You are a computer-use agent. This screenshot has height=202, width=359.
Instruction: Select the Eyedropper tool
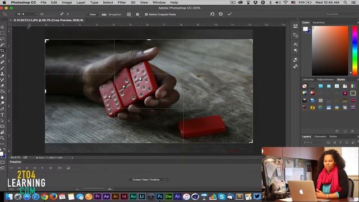click(x=2, y=56)
